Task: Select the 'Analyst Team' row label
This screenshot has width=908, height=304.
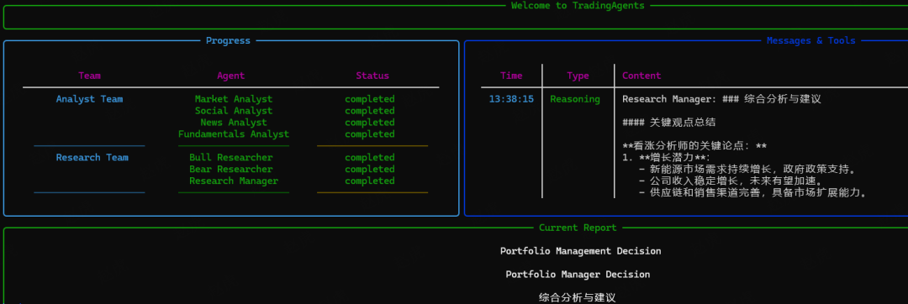Action: coord(90,99)
